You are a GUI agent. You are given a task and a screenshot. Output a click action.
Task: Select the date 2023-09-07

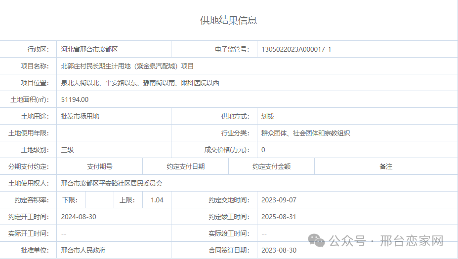click(x=279, y=200)
